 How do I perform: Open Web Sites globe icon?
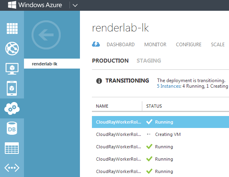[x=12, y=49]
